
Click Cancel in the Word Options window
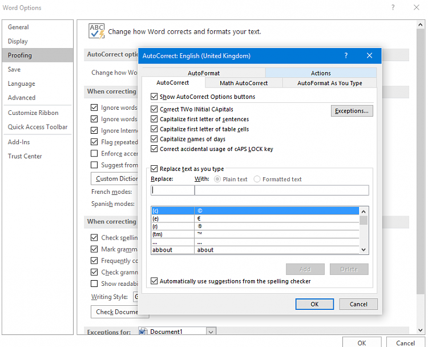[405, 342]
